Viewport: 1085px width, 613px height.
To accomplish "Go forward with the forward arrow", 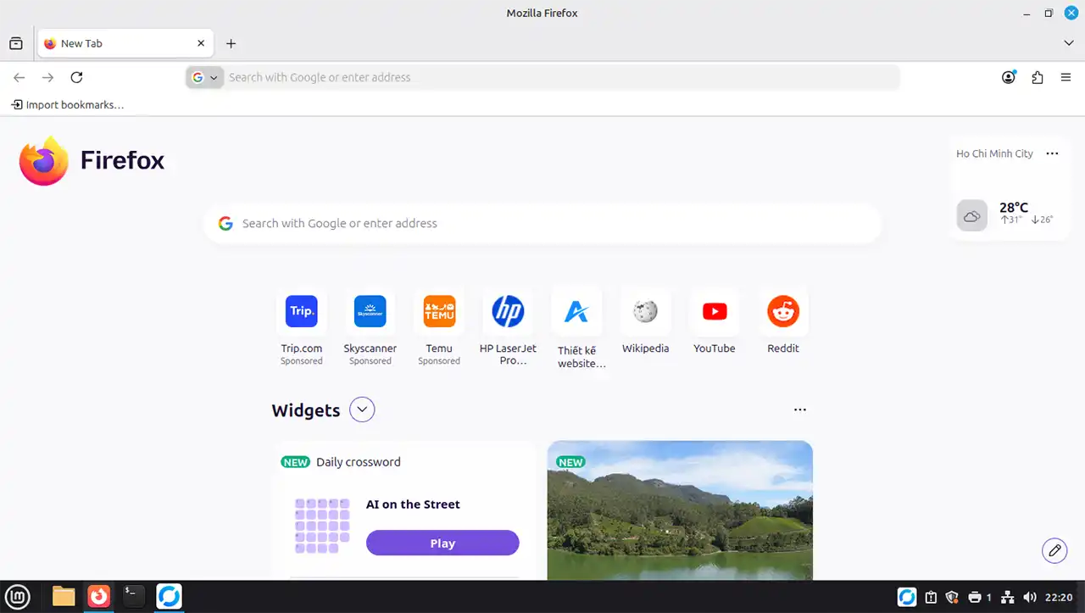I will (x=48, y=77).
